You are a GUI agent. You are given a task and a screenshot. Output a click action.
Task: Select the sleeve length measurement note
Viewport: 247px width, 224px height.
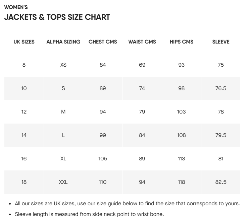pos(89,214)
